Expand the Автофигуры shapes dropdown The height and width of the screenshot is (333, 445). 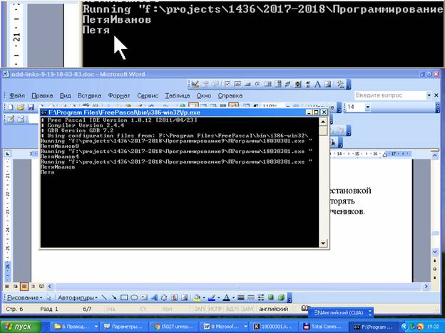[78, 297]
